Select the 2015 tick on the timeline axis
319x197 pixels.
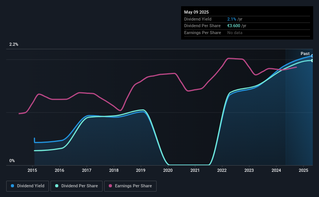tap(32, 170)
